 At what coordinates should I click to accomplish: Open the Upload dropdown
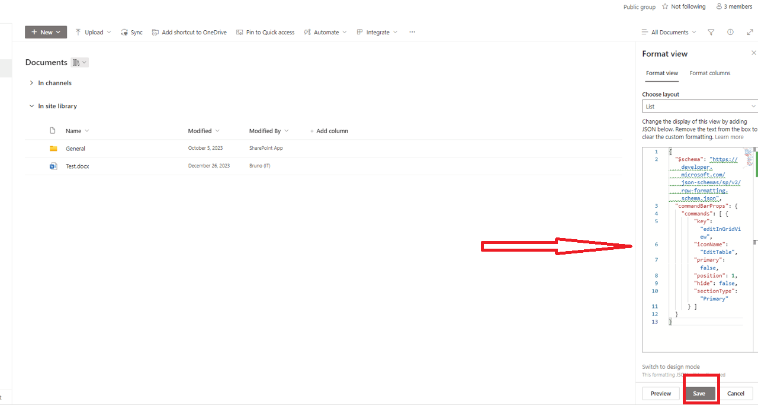[x=93, y=32]
